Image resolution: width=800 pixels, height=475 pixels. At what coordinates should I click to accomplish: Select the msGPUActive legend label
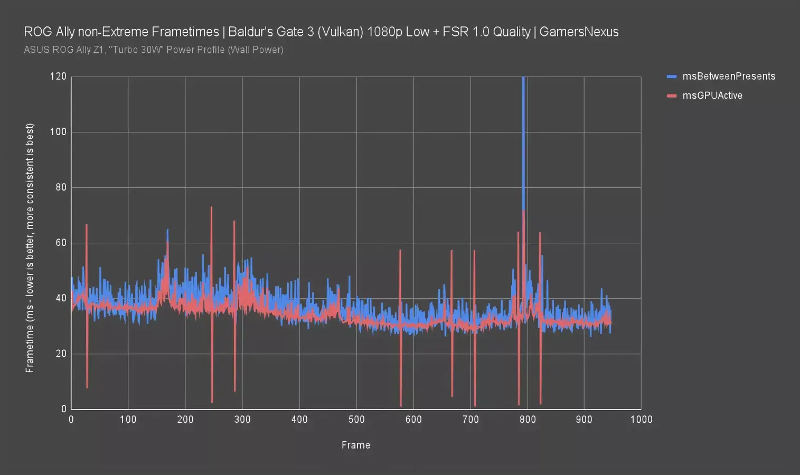point(712,96)
